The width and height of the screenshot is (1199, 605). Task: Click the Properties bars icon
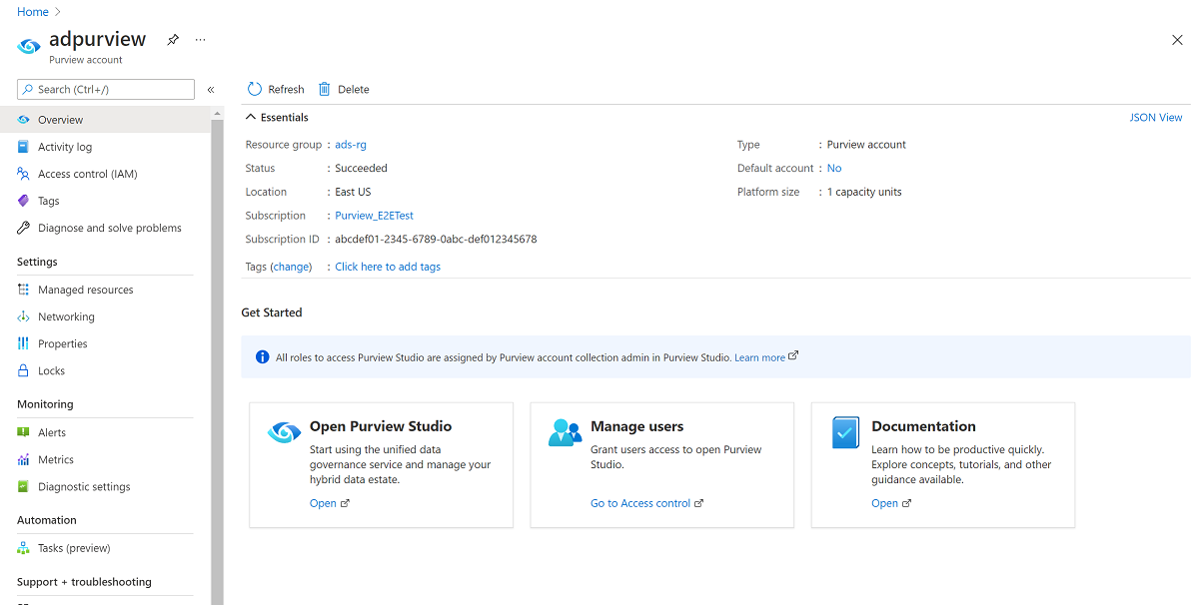coord(23,343)
